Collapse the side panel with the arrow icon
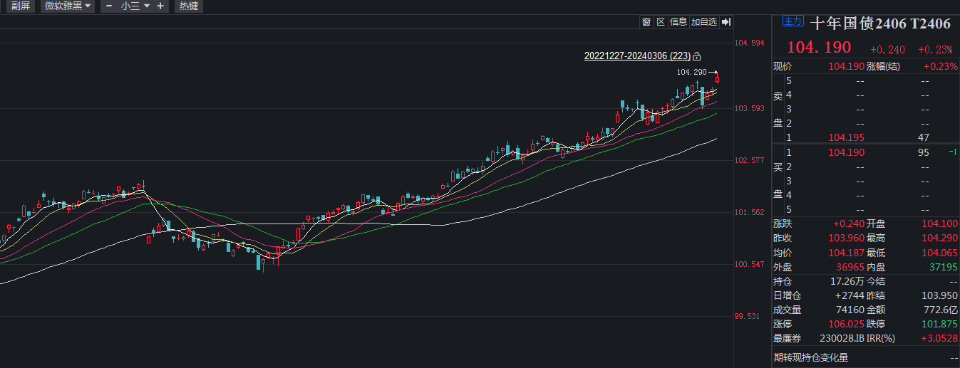The width and height of the screenshot is (960, 368). (726, 22)
